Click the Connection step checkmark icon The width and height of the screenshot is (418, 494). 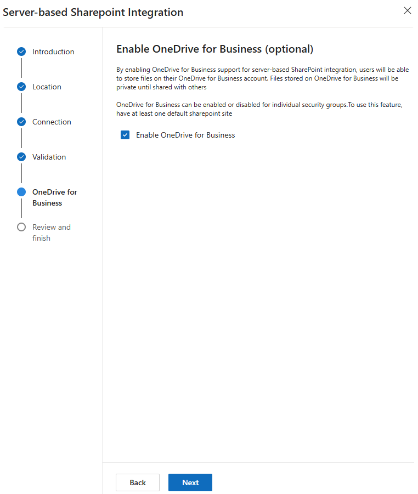[x=21, y=122]
